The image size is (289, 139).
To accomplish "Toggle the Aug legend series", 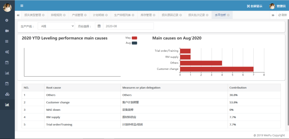I will pos(134,43).
